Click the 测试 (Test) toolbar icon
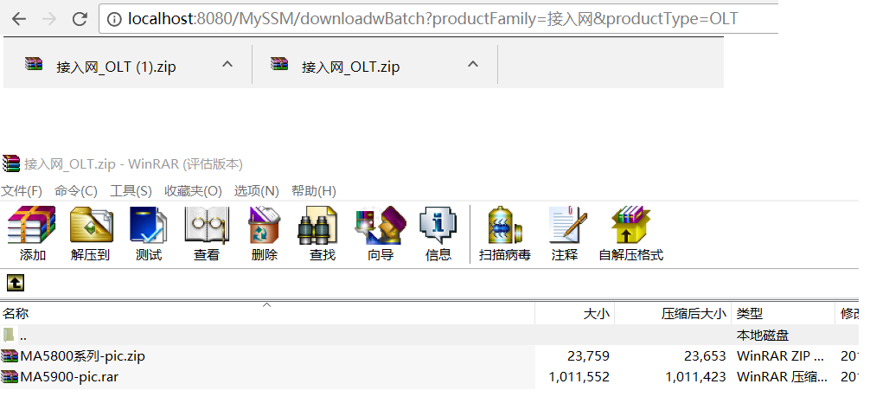This screenshot has width=889, height=403. 149,225
